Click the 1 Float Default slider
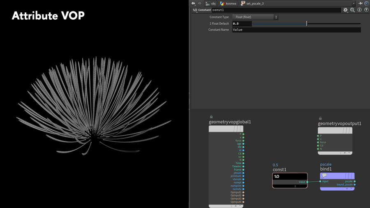The height and width of the screenshot is (208, 370). tap(306, 24)
